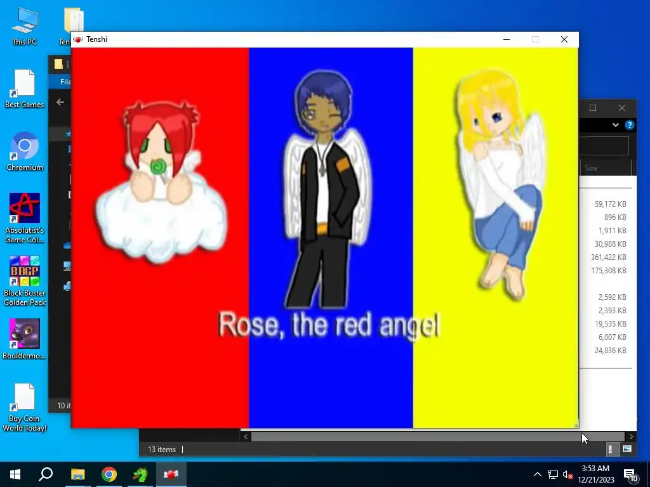Select the 24,836 KB size entry
This screenshot has width=650, height=487.
[610, 350]
